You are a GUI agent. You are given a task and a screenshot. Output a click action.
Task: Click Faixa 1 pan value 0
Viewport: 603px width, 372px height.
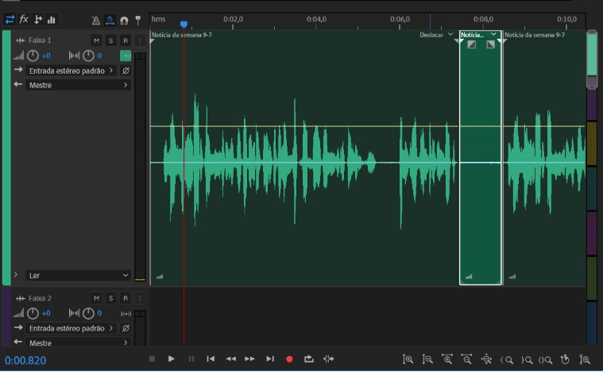[x=99, y=56]
